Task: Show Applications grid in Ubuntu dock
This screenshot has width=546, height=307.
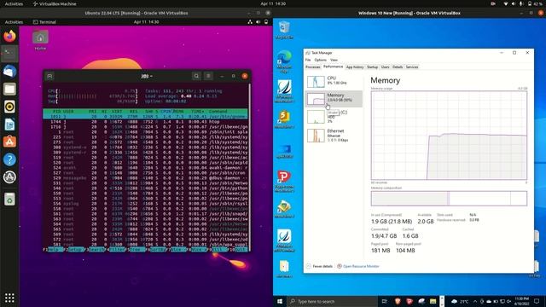Action: pyautogui.click(x=9, y=298)
